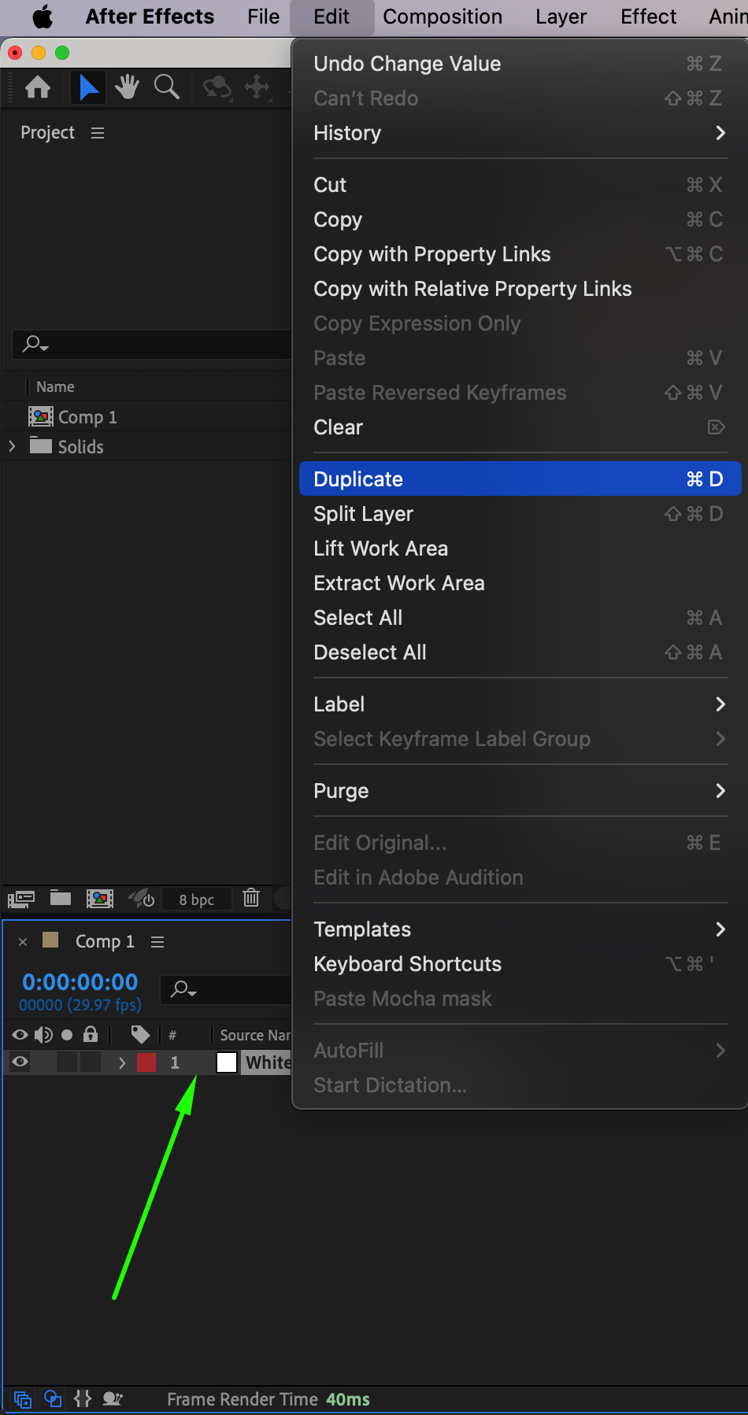Viewport: 748px width, 1415px height.
Task: Click the Home icon in toolbar
Action: click(x=38, y=87)
